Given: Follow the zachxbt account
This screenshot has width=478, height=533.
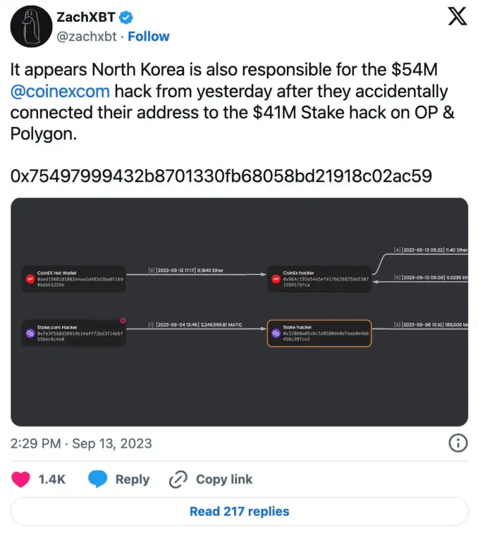Looking at the screenshot, I should coord(148,36).
